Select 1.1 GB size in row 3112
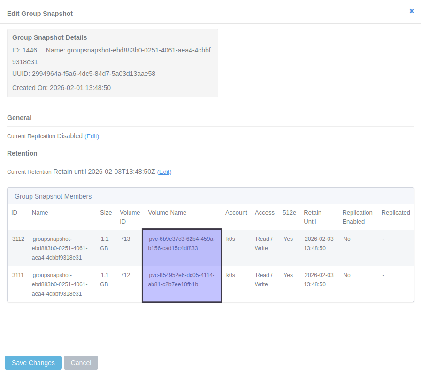Viewport: 421px width, 374px height. (105, 243)
